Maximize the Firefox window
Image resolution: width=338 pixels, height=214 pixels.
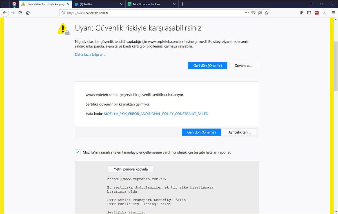pos(322,4)
